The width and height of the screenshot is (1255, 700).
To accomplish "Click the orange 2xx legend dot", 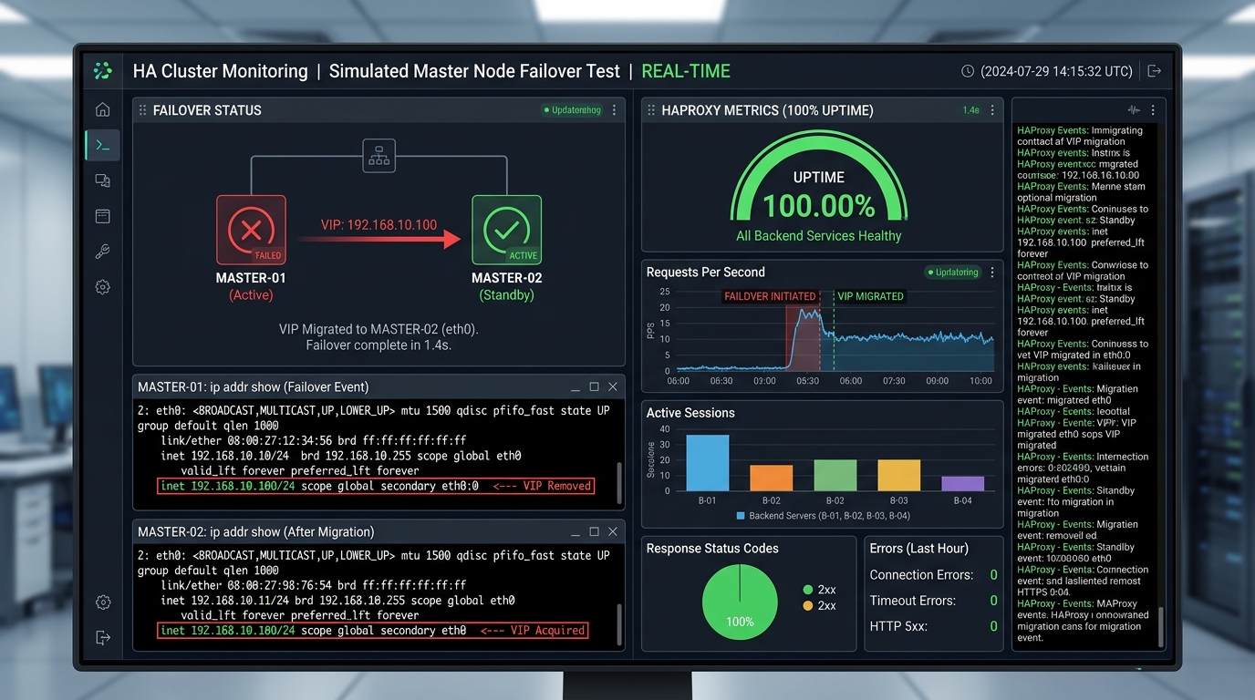I will click(x=807, y=606).
